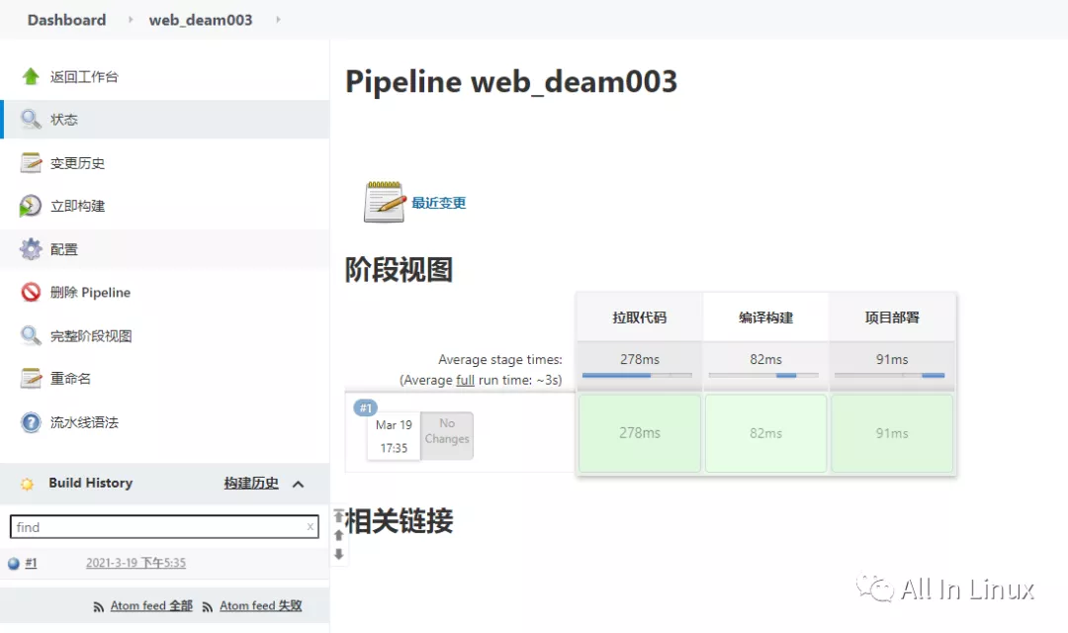
Task: Click the 278ms progress bar under 拉取代码
Action: click(638, 374)
